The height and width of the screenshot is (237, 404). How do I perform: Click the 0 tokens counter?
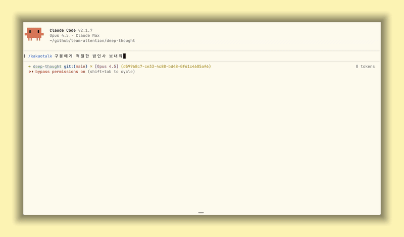point(365,67)
